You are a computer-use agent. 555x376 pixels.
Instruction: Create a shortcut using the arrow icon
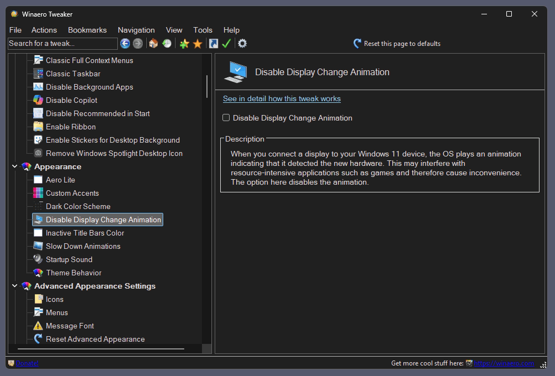[x=213, y=43]
